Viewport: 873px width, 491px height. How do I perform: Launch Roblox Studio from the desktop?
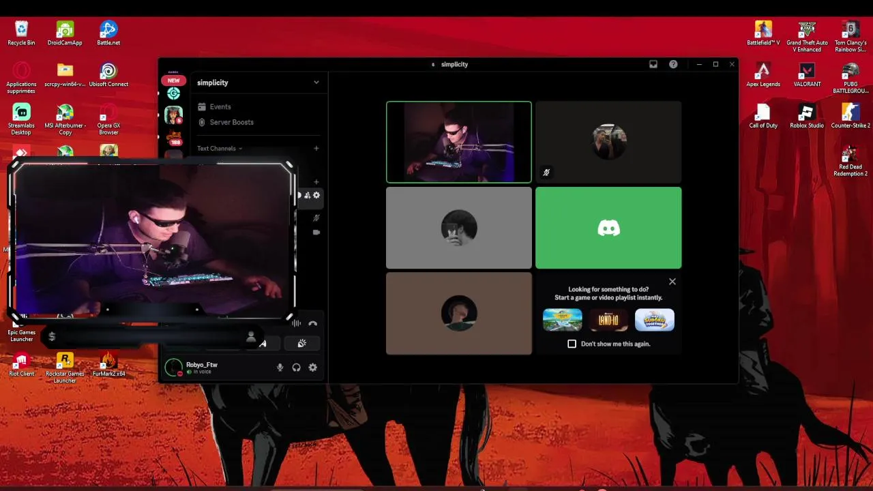tap(807, 117)
